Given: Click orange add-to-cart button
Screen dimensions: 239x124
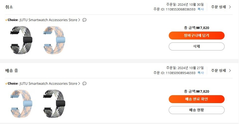Looking at the screenshot, I should click(196, 36).
